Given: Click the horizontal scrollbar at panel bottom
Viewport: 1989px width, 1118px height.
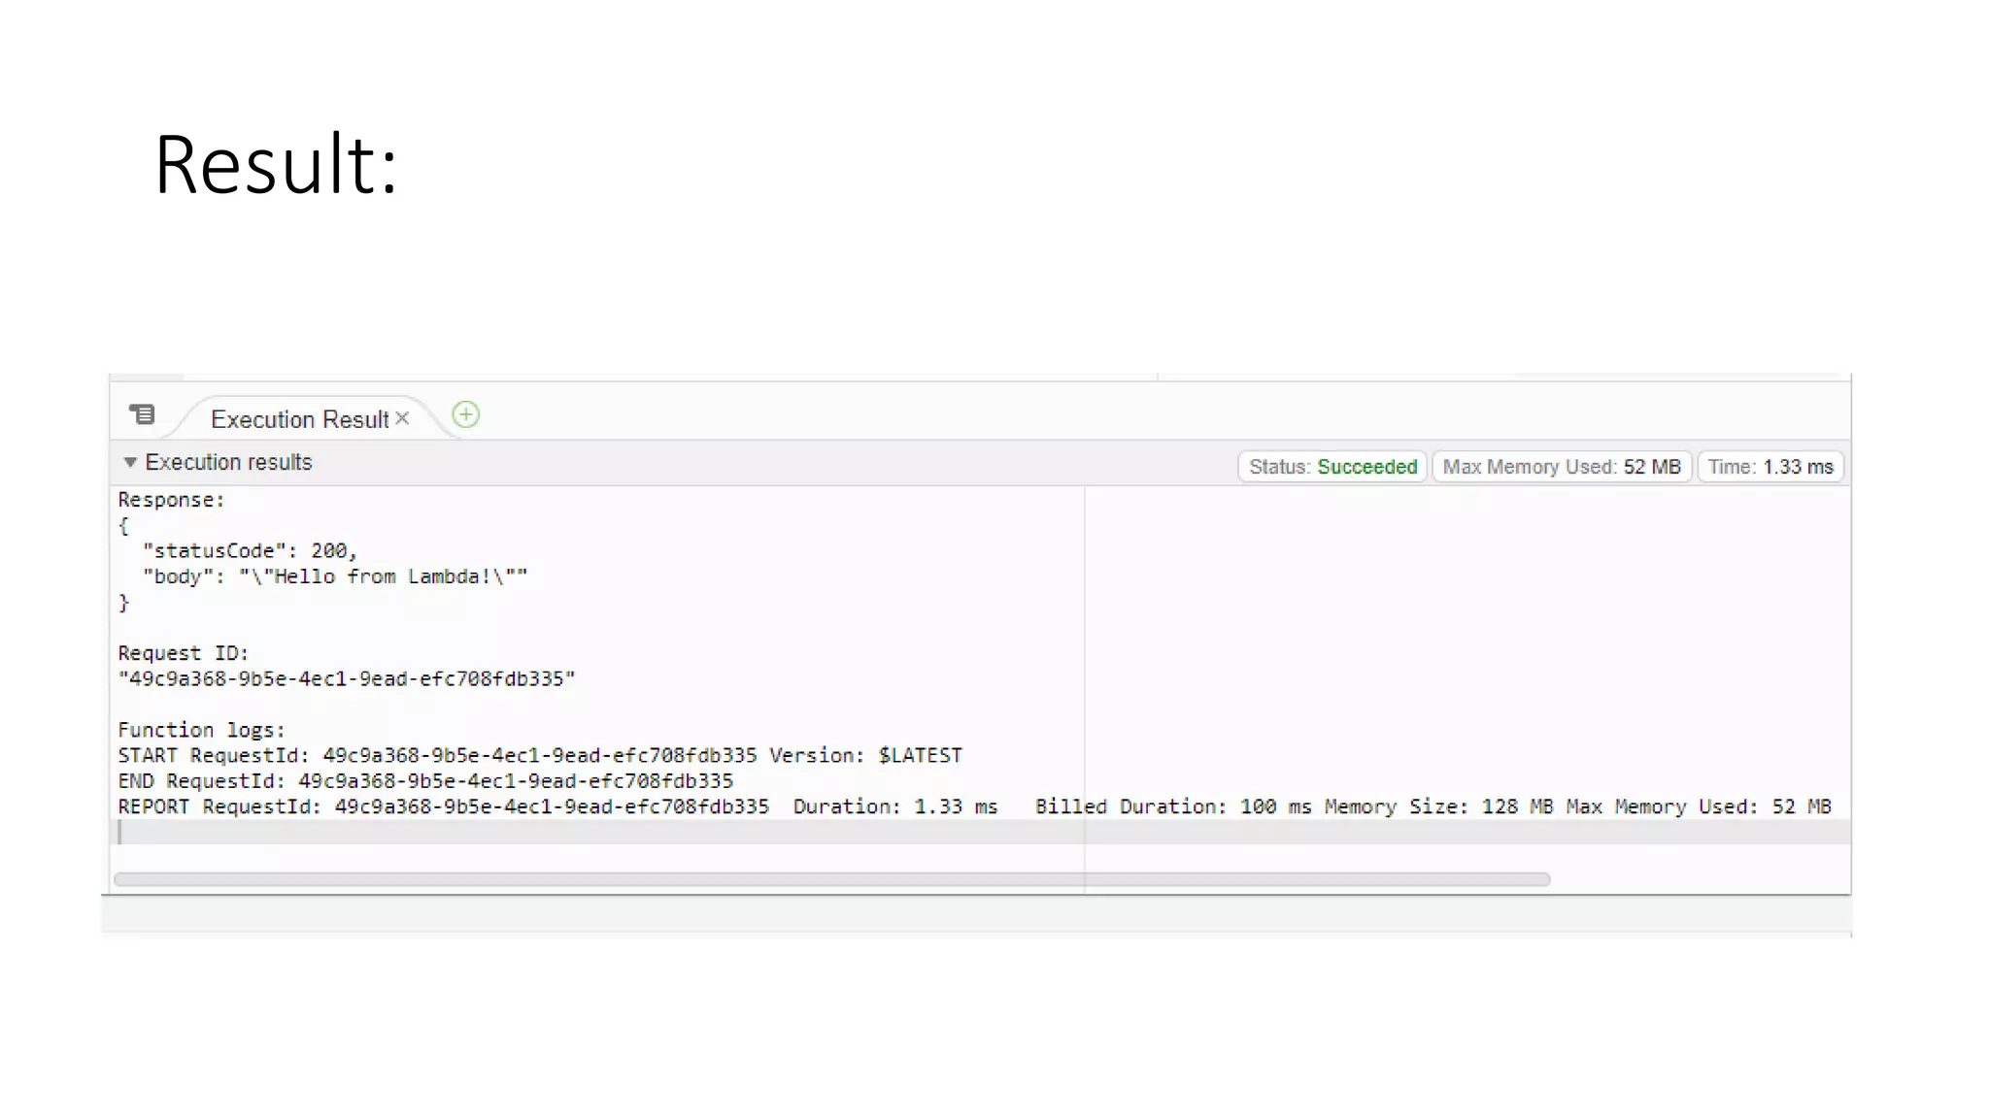Looking at the screenshot, I should click(x=831, y=879).
